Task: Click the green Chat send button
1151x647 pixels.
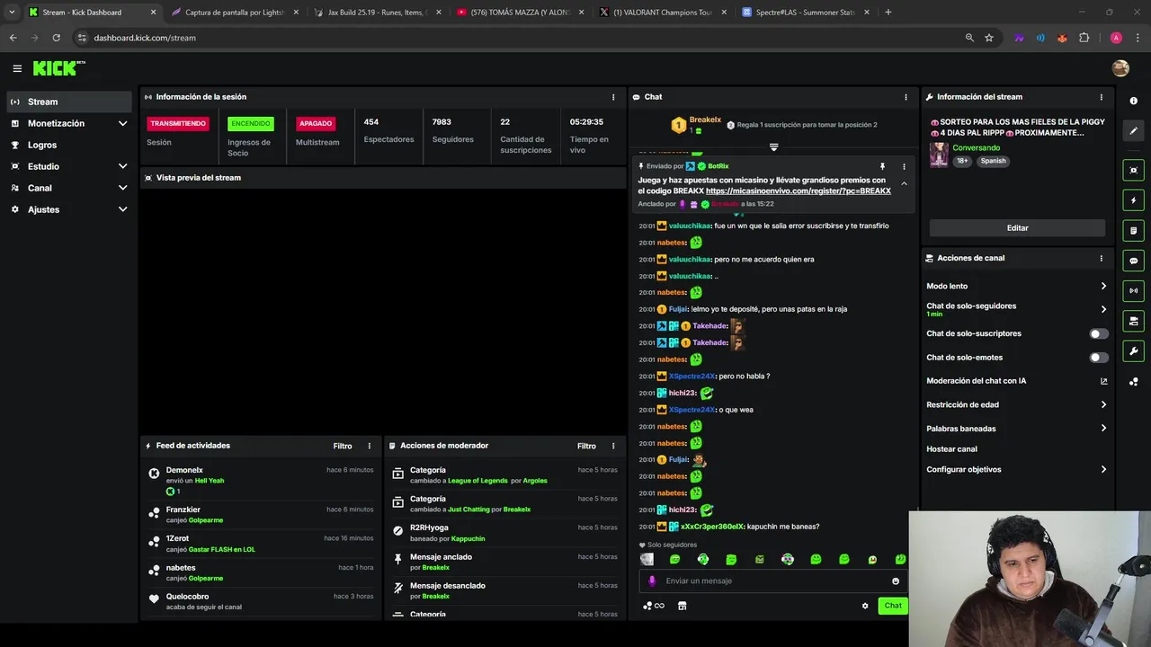Action: 893,606
